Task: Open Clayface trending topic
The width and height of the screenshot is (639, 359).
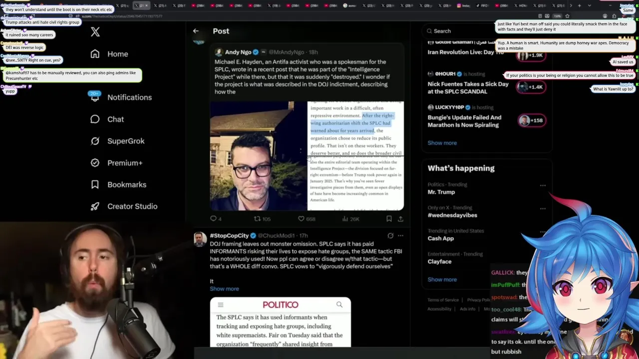Action: (x=439, y=261)
